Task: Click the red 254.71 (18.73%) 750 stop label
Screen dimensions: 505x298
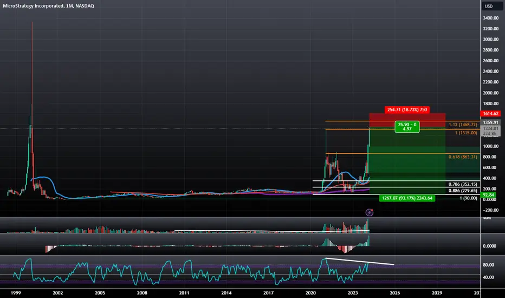Action: [x=407, y=110]
